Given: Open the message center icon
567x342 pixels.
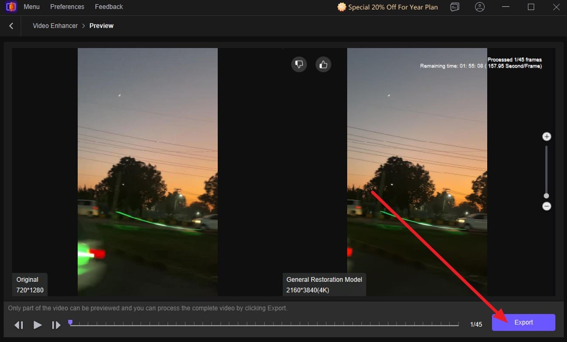Looking at the screenshot, I should 455,7.
